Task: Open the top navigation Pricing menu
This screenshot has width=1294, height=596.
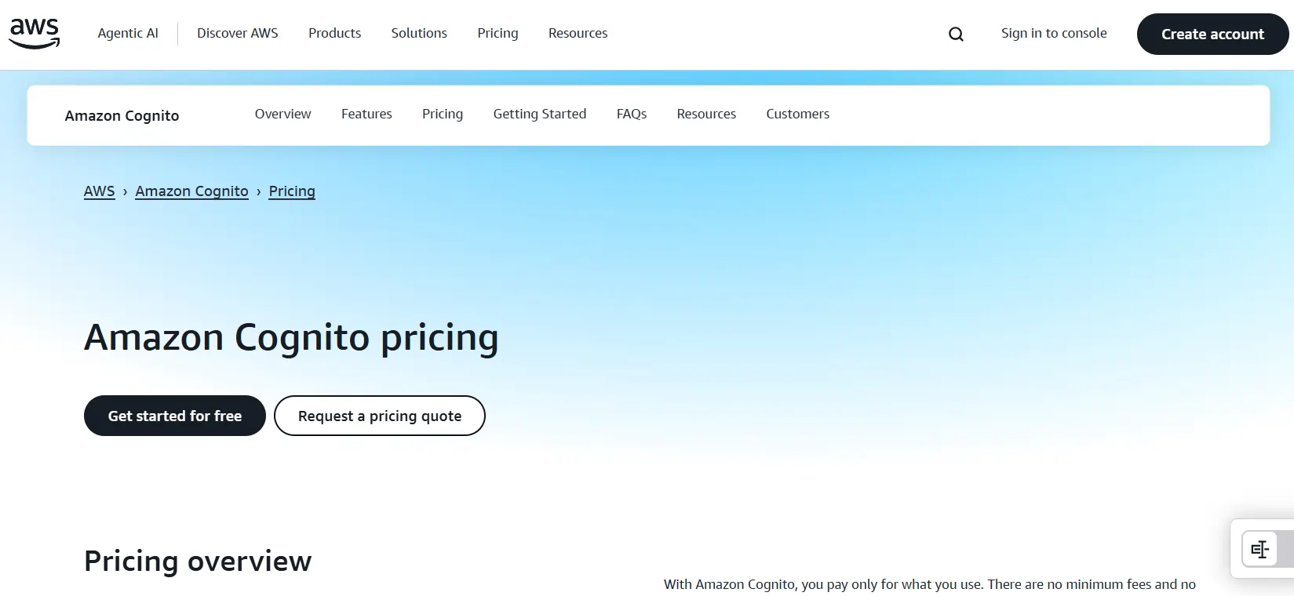Action: tap(498, 33)
